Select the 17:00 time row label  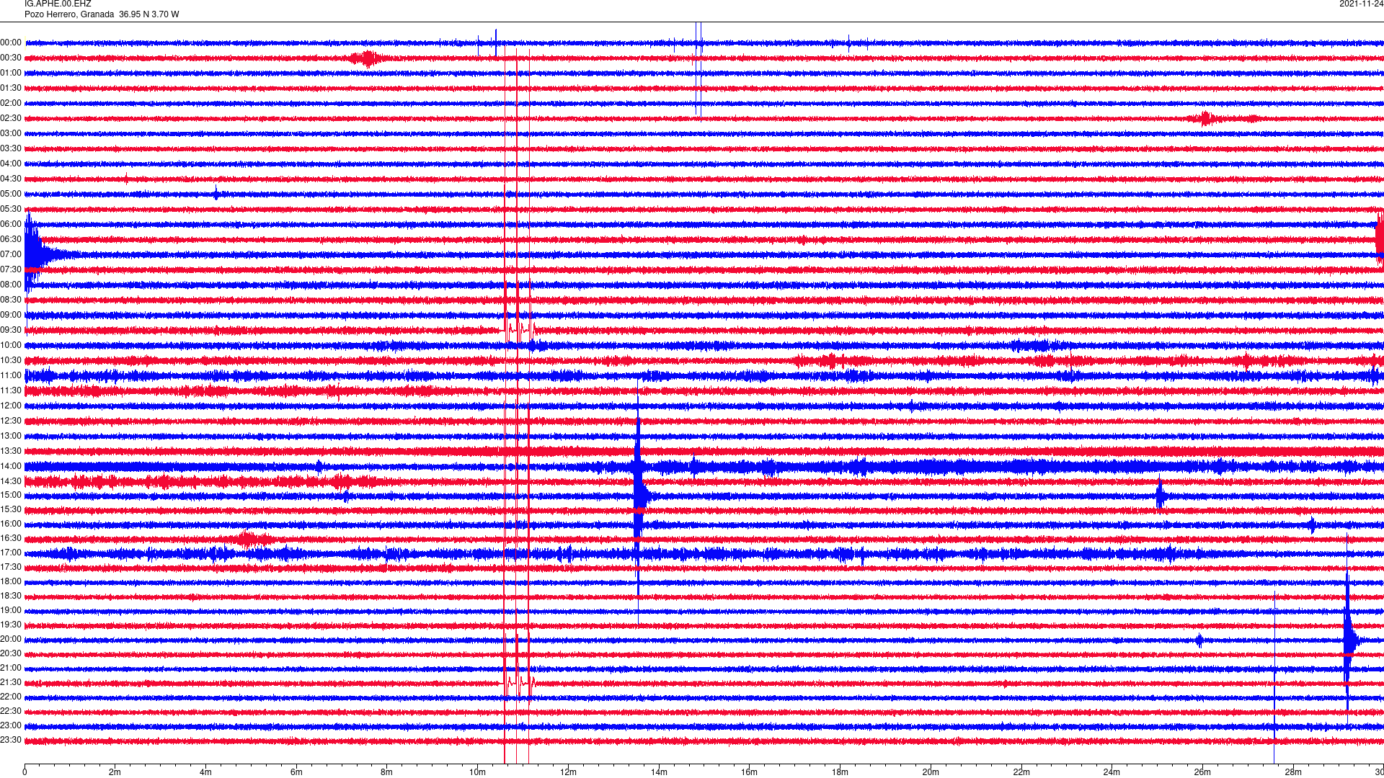pyautogui.click(x=11, y=553)
